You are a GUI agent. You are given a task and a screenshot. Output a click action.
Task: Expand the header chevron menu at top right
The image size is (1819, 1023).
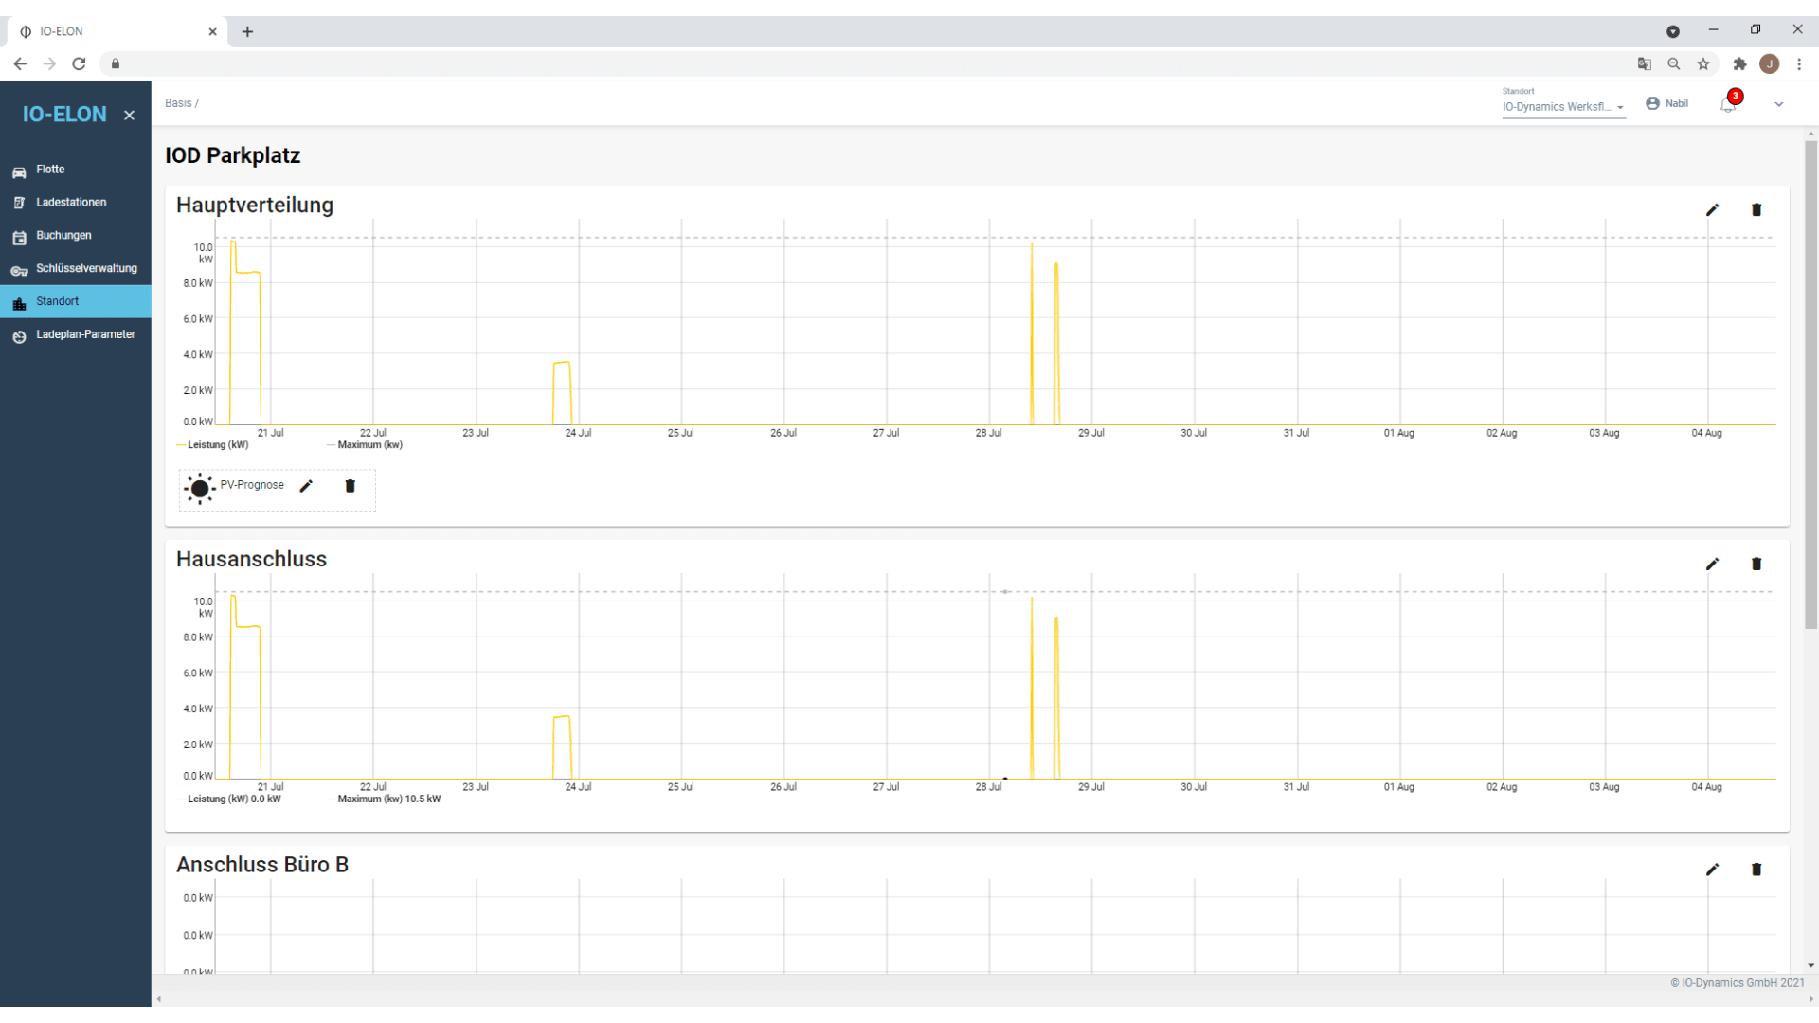[1778, 104]
